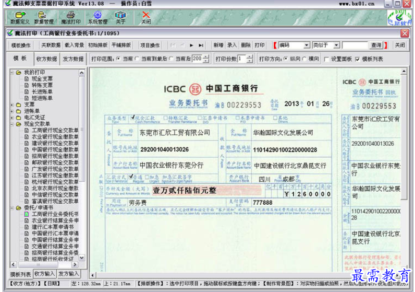Open the 委托/申请书 folder icon
This screenshot has width=415, height=292.
[x=19, y=208]
